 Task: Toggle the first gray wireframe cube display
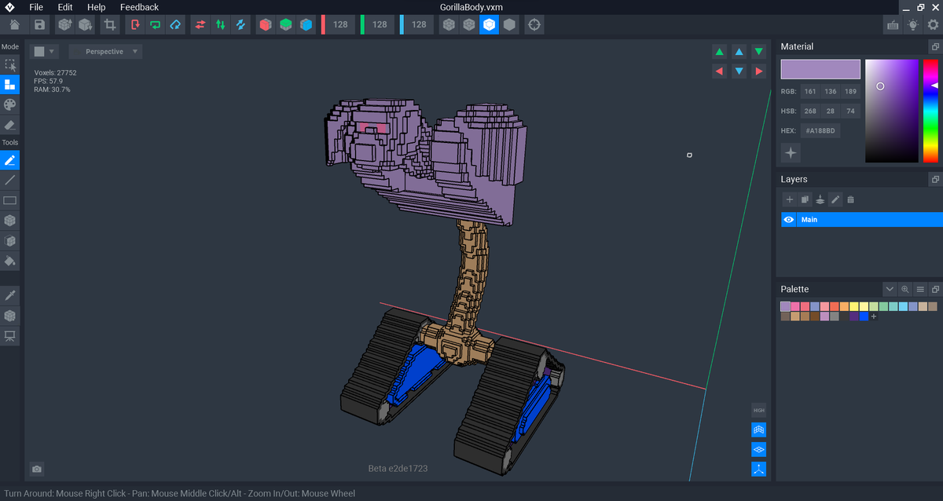coord(448,24)
